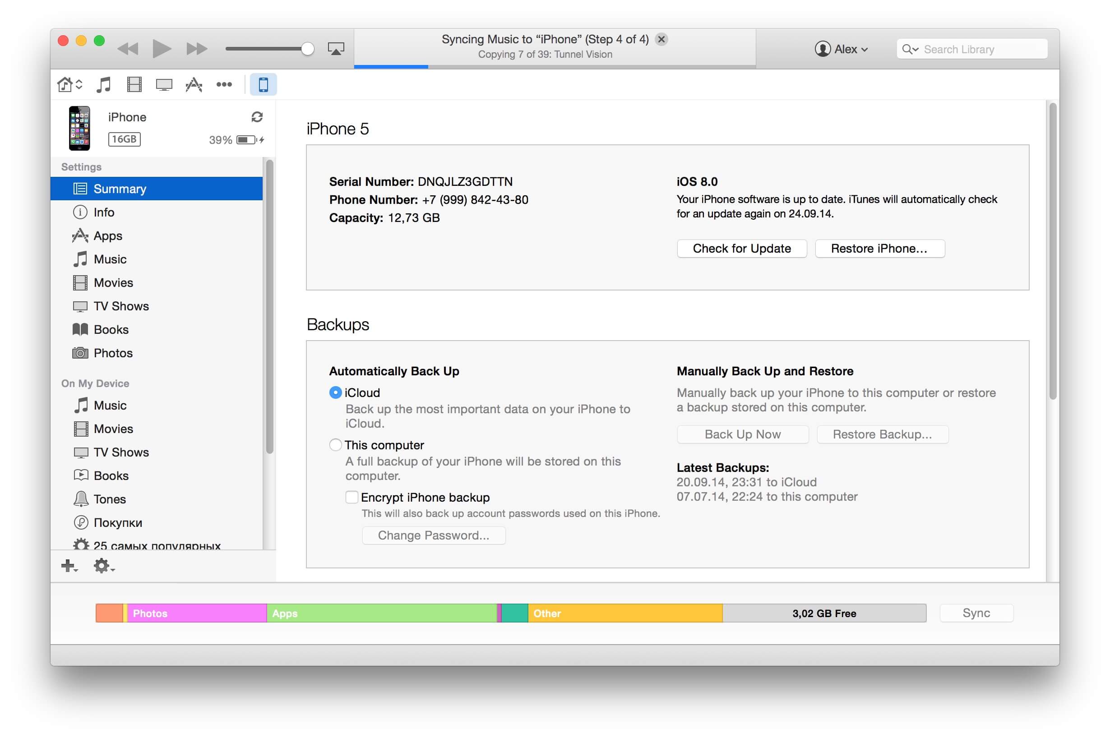Select This computer backup radio button
Image resolution: width=1110 pixels, height=738 pixels.
pos(335,445)
